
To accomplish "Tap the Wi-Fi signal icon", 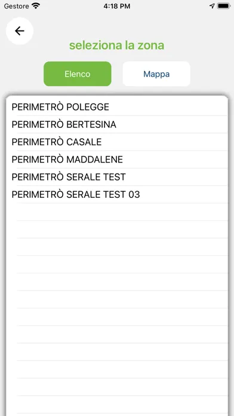I will coord(35,6).
